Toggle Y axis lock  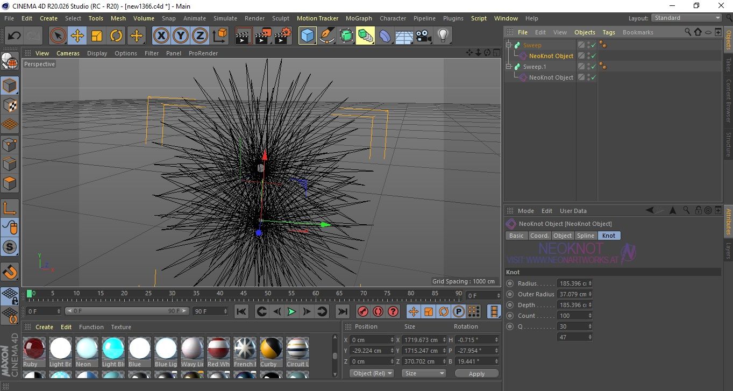click(181, 36)
